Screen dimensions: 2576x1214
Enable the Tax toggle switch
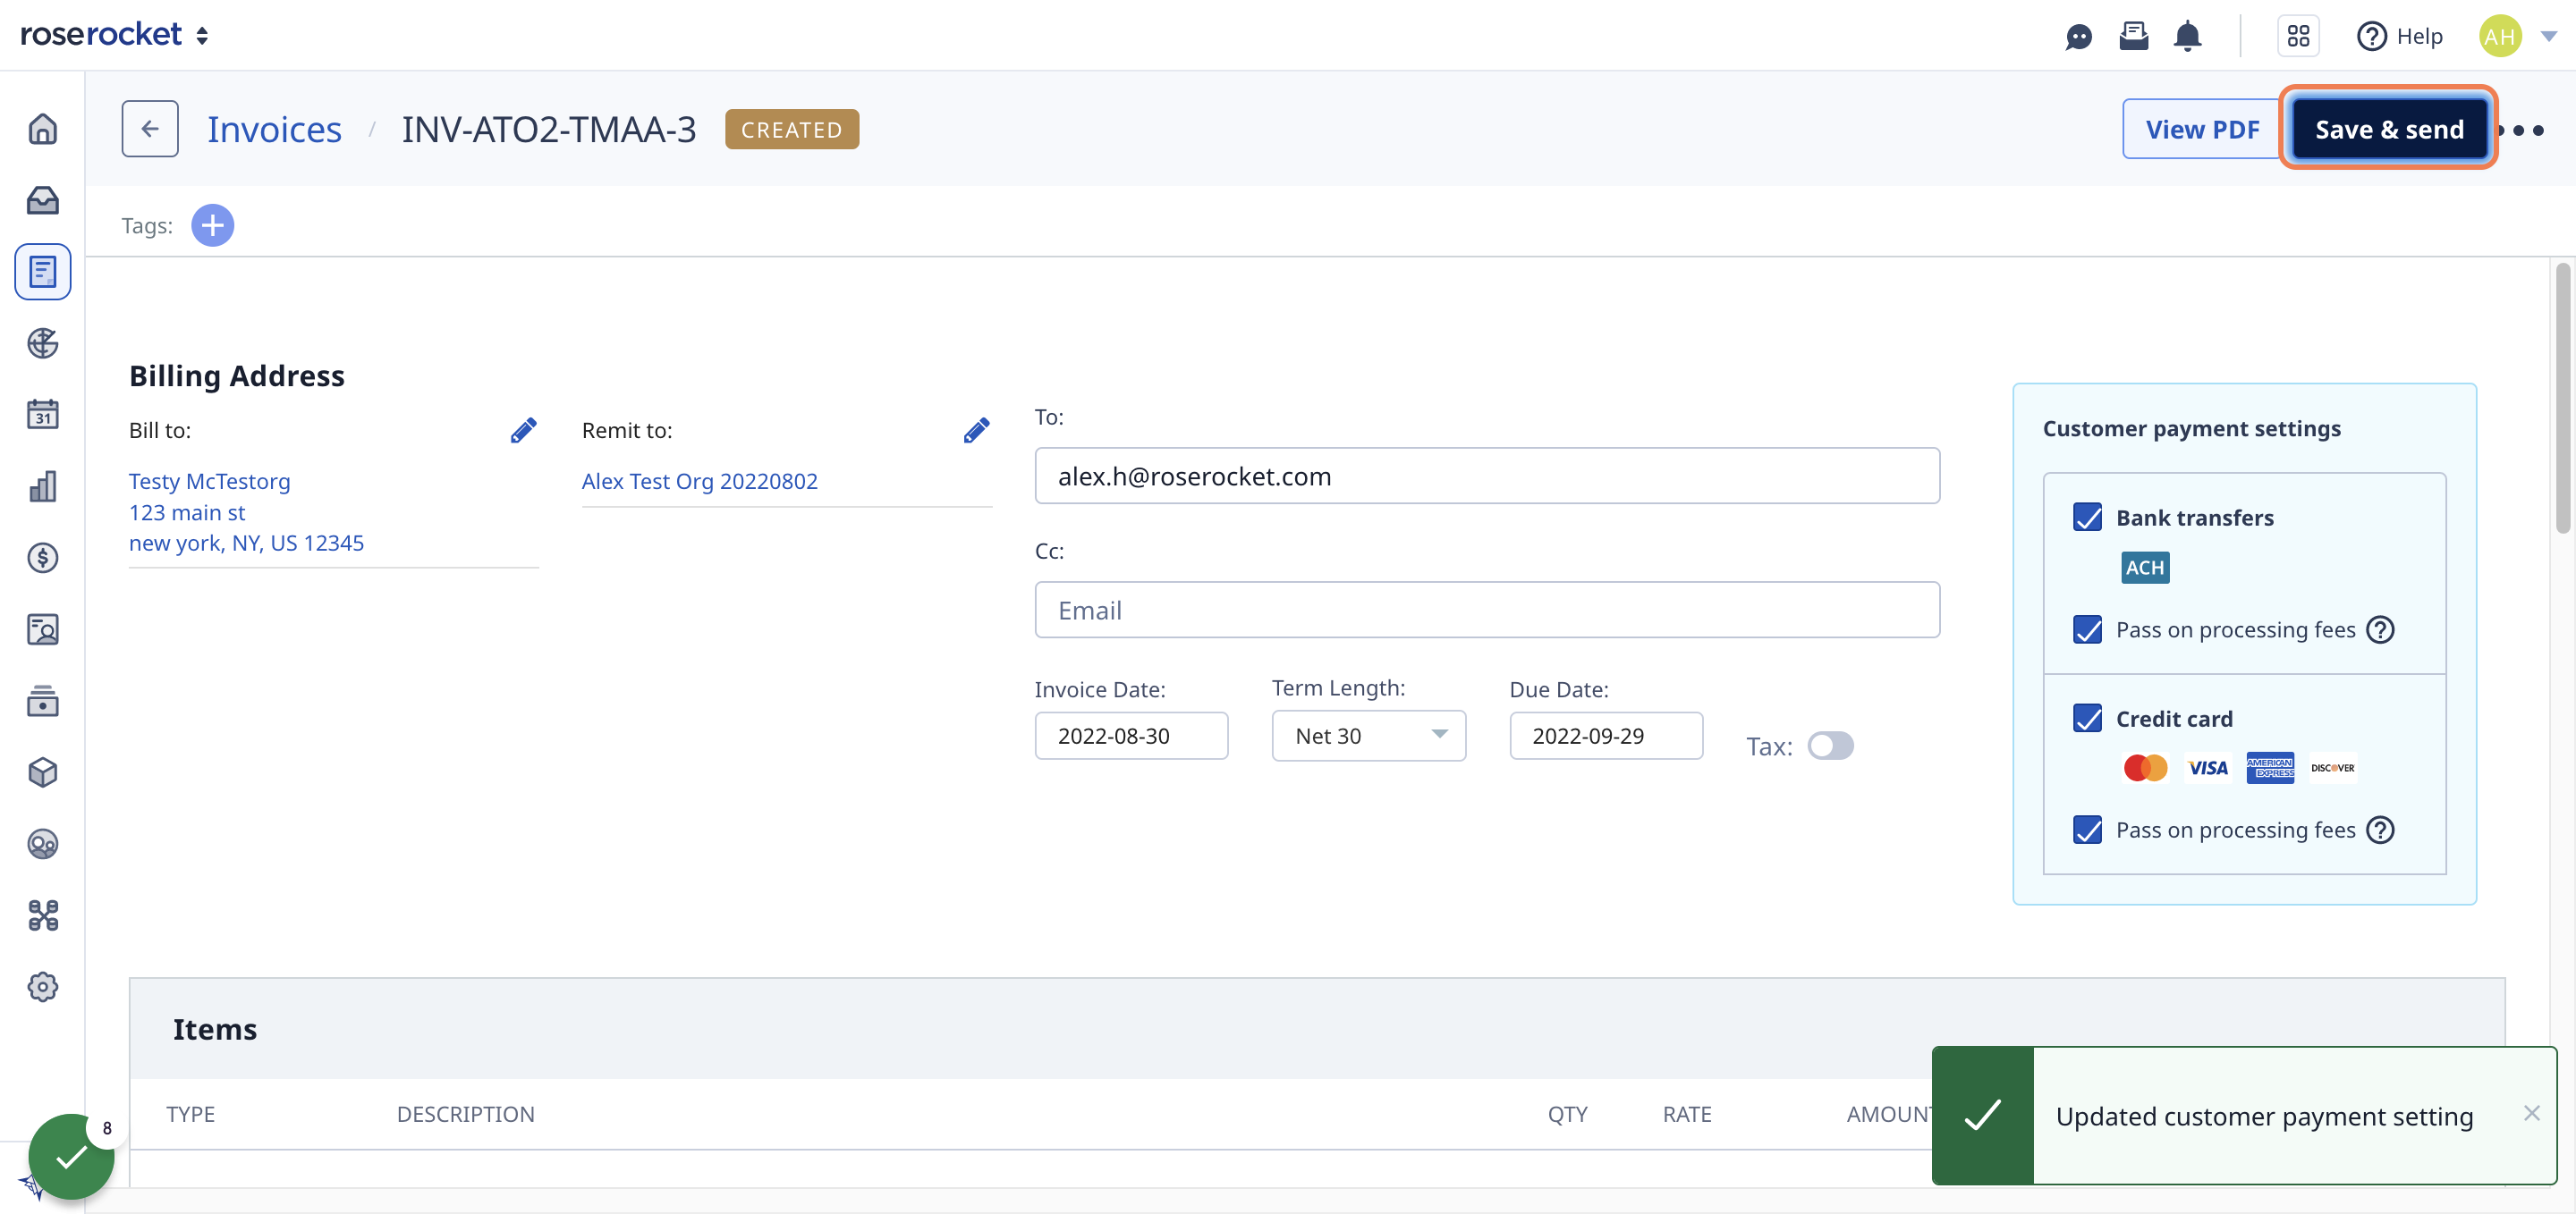[1830, 746]
